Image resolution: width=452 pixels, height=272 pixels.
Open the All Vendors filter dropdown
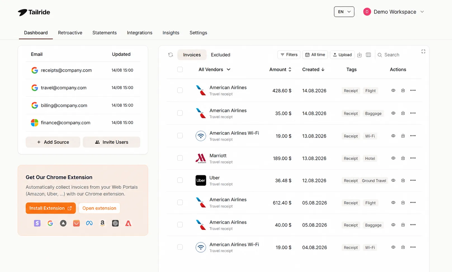[214, 69]
